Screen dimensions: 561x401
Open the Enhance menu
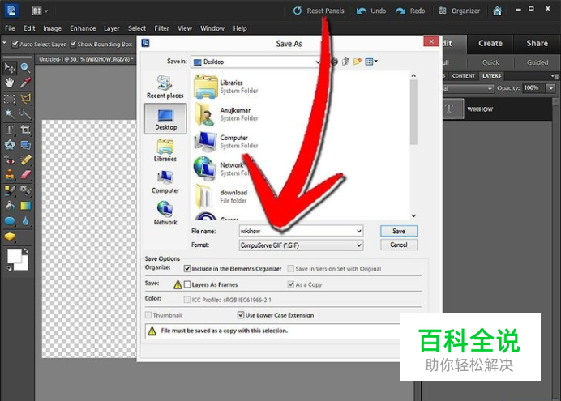click(83, 28)
